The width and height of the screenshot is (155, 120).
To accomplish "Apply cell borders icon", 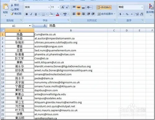I will pyautogui.click(x=43, y=14).
